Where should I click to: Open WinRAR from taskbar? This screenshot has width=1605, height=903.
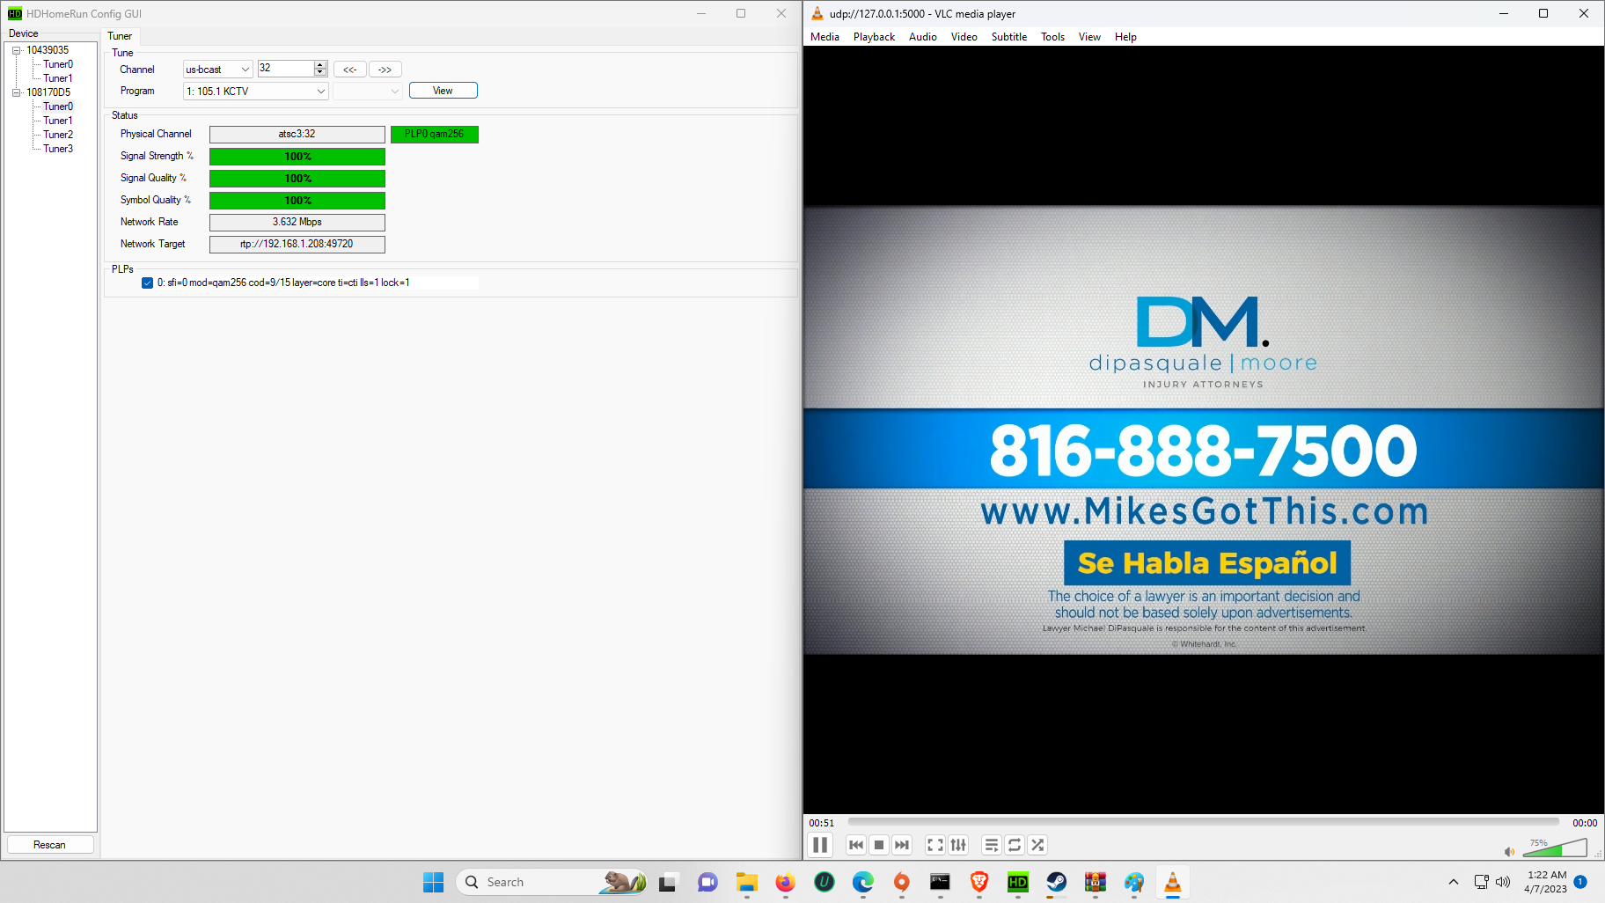[1096, 882]
